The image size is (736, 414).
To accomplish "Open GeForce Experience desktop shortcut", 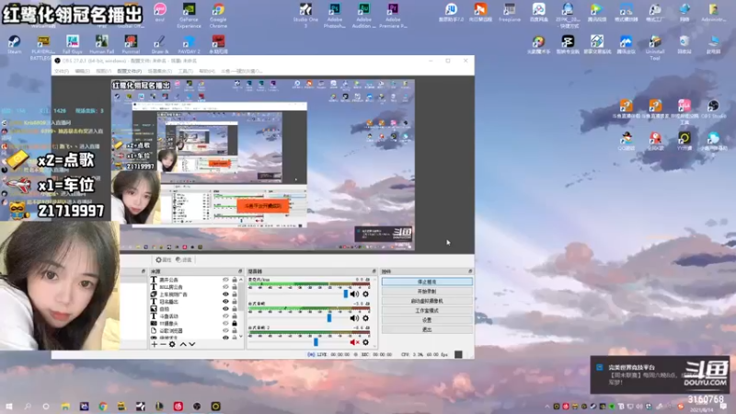I will pos(190,15).
